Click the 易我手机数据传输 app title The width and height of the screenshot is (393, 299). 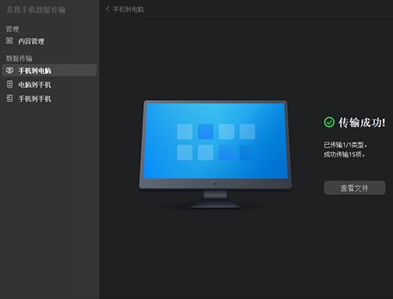[x=36, y=10]
